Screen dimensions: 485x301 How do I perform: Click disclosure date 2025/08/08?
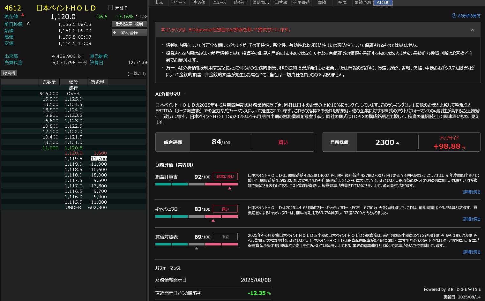point(256,280)
